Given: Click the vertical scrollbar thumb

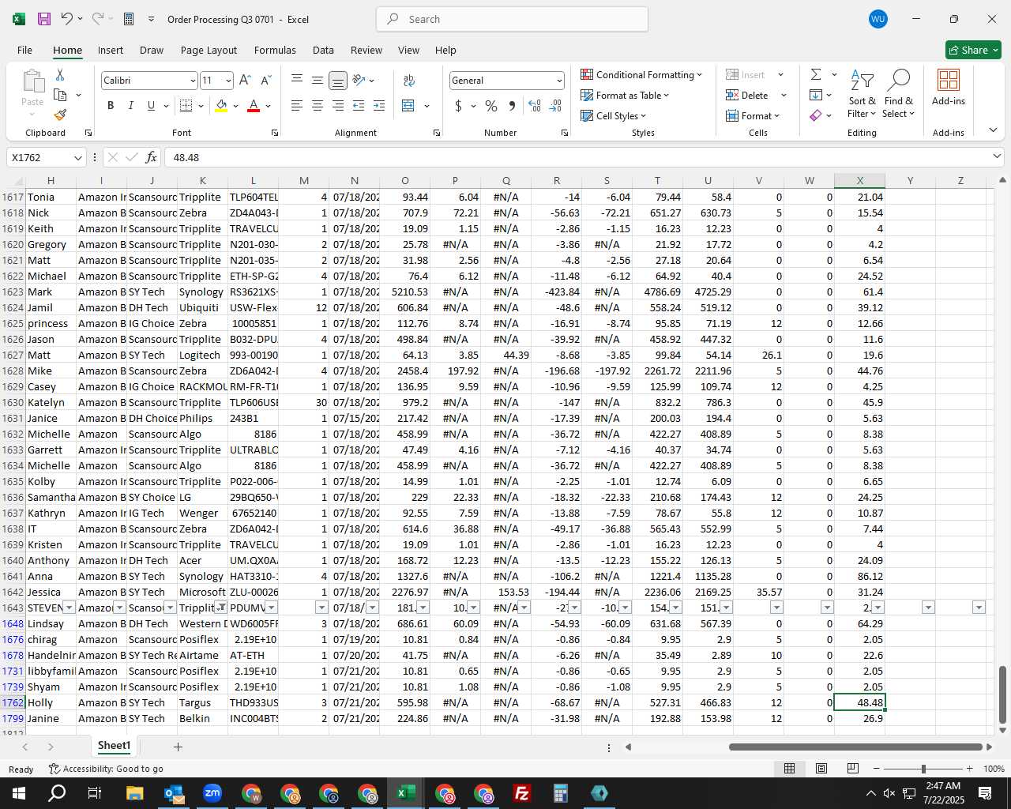Looking at the screenshot, I should pos(1002,695).
